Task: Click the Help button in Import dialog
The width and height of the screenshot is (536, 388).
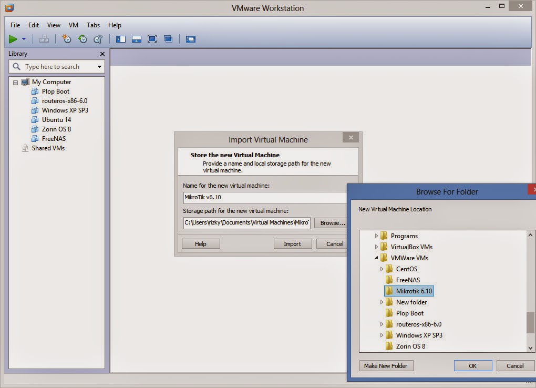Action: tap(201, 244)
